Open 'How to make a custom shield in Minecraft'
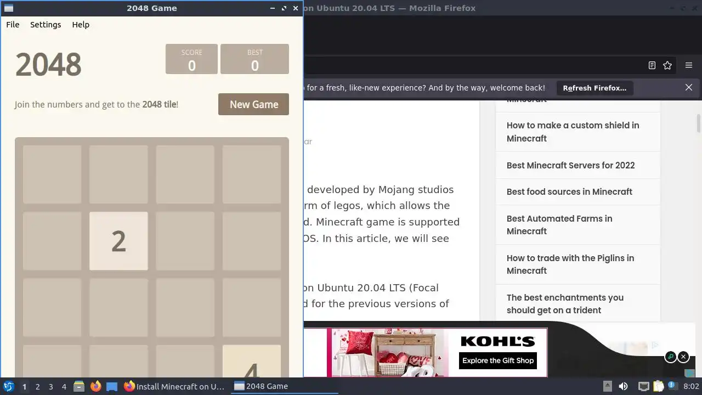 (x=573, y=132)
